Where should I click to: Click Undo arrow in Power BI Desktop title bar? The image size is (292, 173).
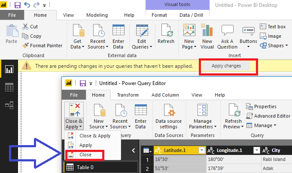pyautogui.click(x=27, y=5)
